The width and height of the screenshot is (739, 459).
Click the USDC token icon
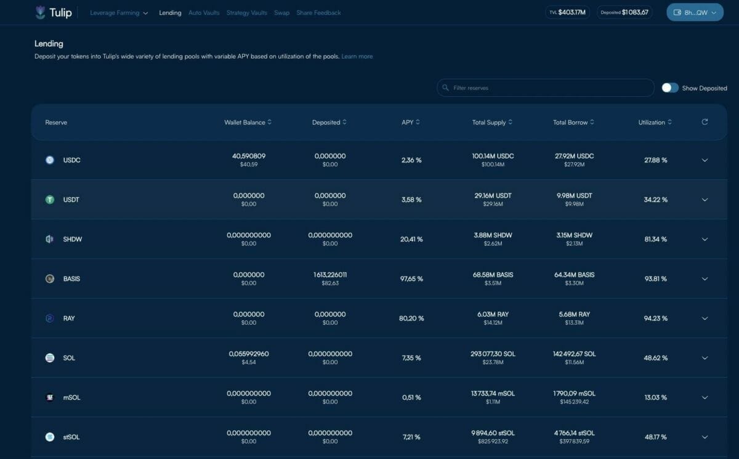50,160
